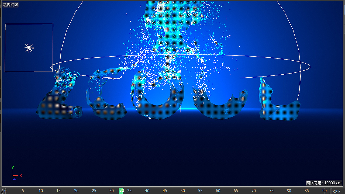The width and height of the screenshot is (345, 194).
Task: Jump to frame 90 on timeline ruler
Action: pyautogui.click(x=325, y=191)
